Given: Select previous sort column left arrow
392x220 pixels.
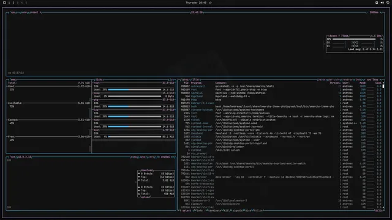Looking at the screenshot, I should point(364,79).
